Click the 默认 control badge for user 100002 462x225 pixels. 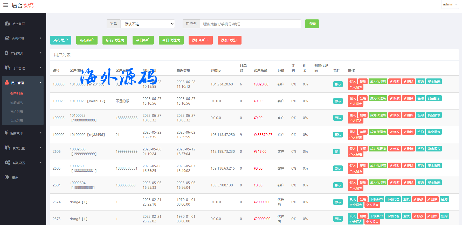338,135
